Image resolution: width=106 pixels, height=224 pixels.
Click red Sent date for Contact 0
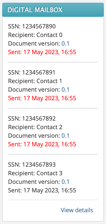click(x=42, y=52)
